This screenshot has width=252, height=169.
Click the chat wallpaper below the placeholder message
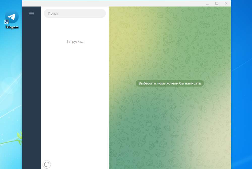[170, 126]
